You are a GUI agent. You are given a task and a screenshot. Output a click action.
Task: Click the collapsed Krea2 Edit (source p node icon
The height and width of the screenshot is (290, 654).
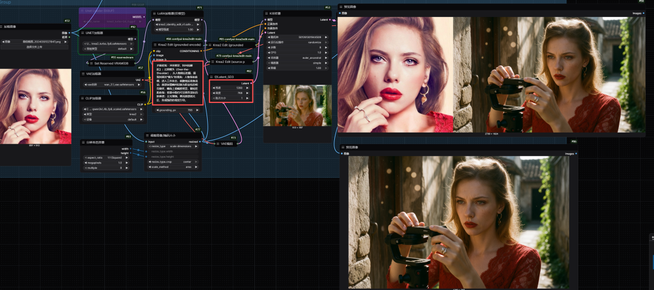point(213,62)
